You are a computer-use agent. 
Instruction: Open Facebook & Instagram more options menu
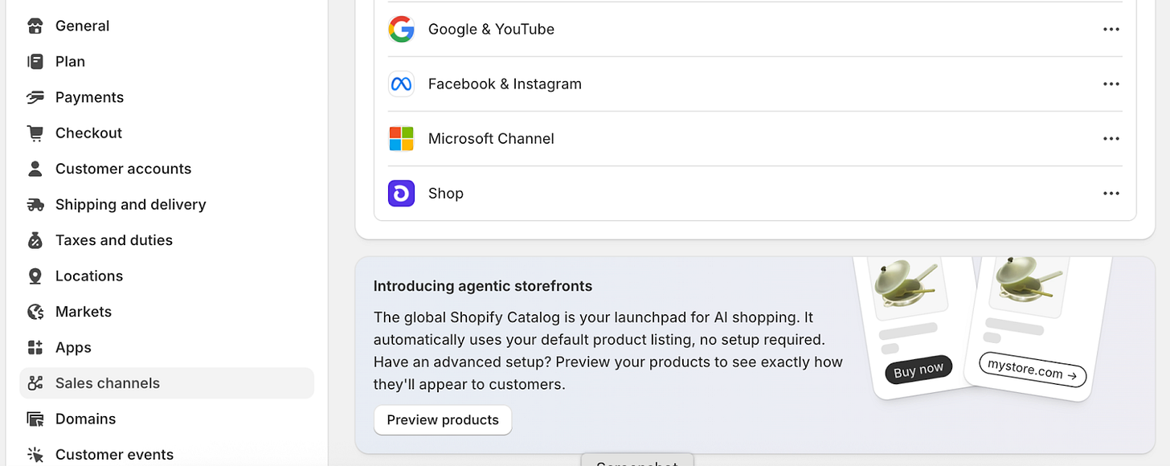point(1111,84)
